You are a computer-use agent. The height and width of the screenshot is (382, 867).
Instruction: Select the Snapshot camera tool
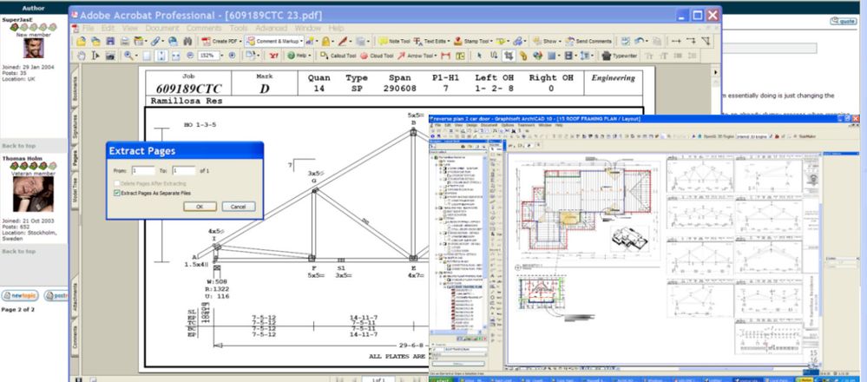tap(110, 56)
